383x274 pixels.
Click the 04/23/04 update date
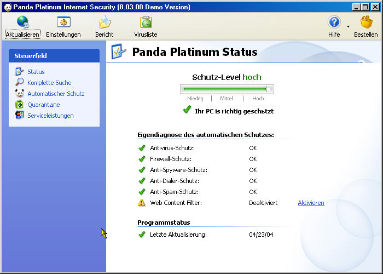click(x=261, y=235)
